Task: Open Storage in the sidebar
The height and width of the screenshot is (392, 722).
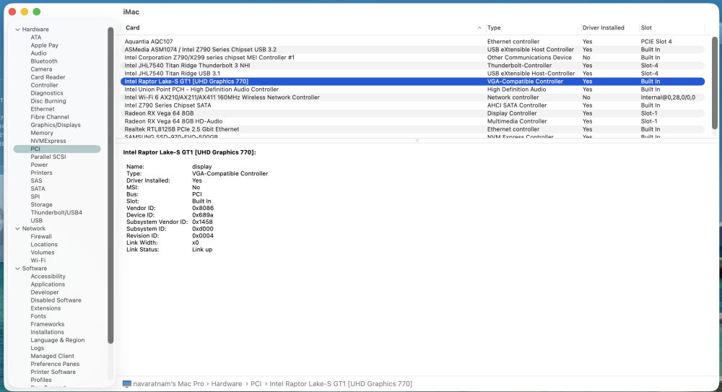Action: pyautogui.click(x=41, y=204)
